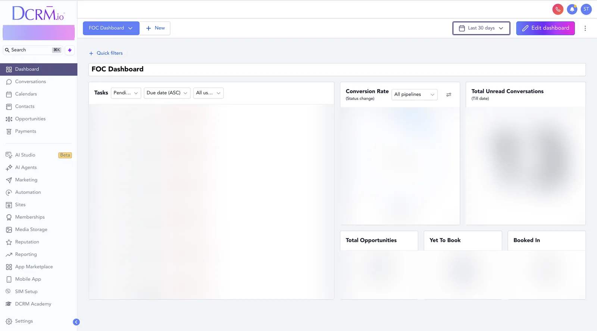The height and width of the screenshot is (331, 597).
Task: Open the three-dot dashboard options menu
Action: pyautogui.click(x=585, y=28)
